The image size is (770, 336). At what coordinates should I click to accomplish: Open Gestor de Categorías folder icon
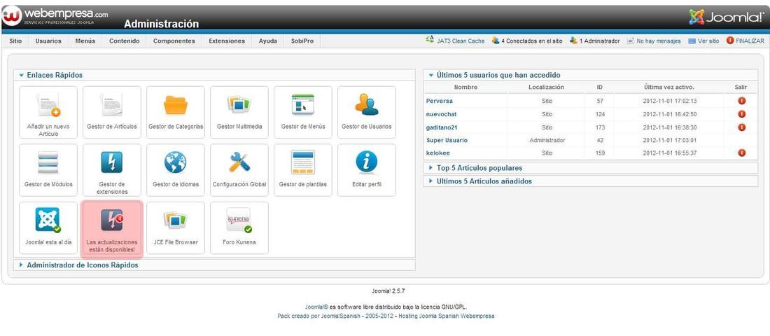175,112
